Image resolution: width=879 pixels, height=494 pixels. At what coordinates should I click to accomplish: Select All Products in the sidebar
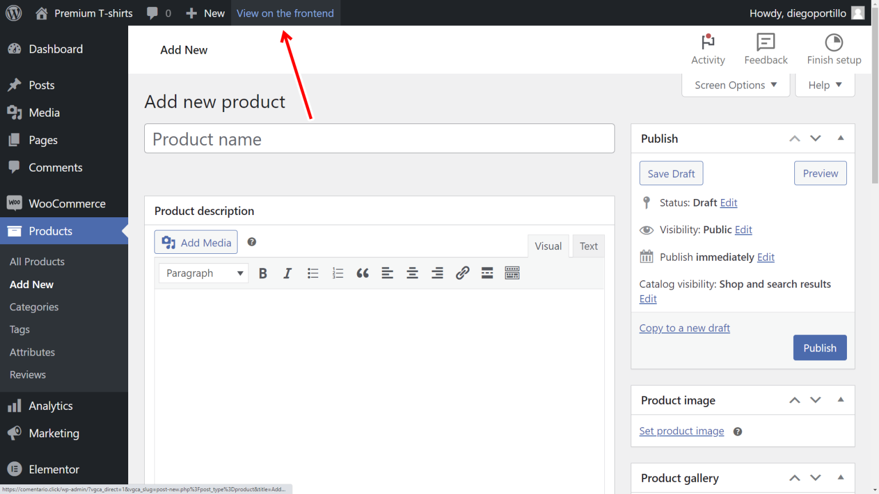pyautogui.click(x=37, y=261)
